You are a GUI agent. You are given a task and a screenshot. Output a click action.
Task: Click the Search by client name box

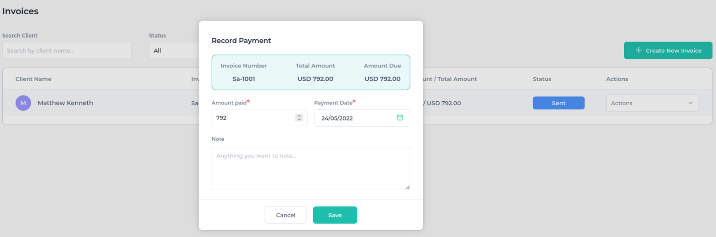pos(67,50)
